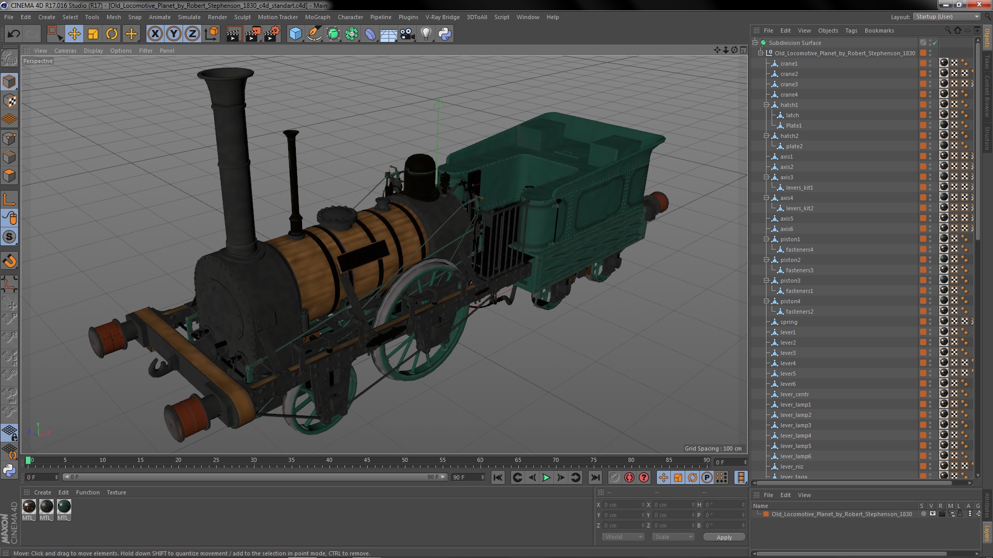Open viewport Cameras menu
993x558 pixels.
click(65, 51)
